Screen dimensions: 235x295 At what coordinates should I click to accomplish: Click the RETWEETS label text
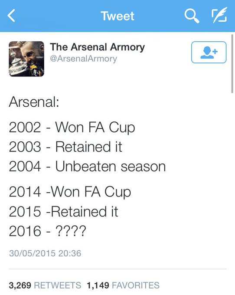point(58,285)
